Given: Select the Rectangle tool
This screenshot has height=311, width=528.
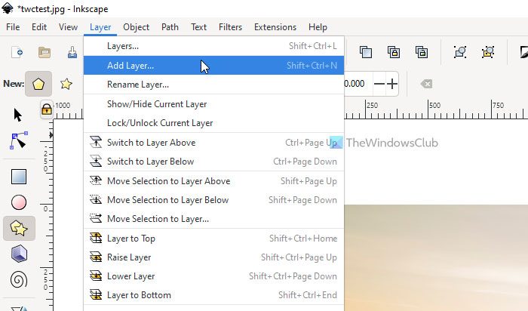Looking at the screenshot, I should 19,177.
